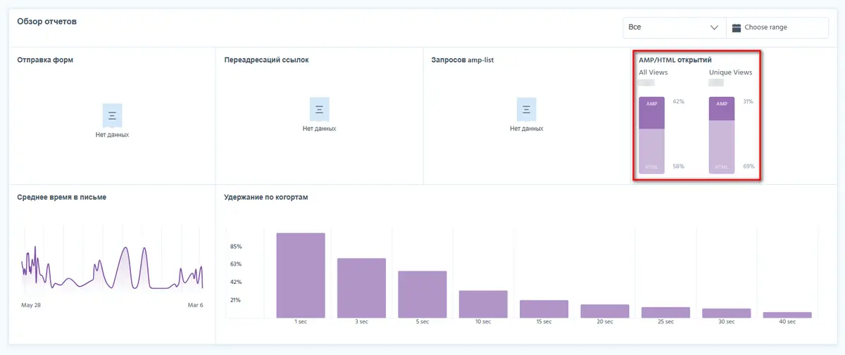Select the 3 sec cohort bar
The height and width of the screenshot is (355, 845).
tap(361, 288)
